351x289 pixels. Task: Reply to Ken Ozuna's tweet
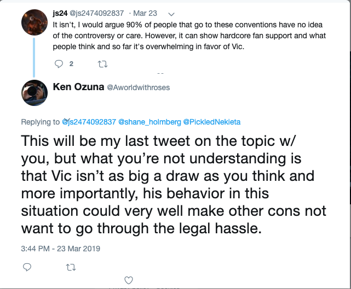tap(27, 267)
